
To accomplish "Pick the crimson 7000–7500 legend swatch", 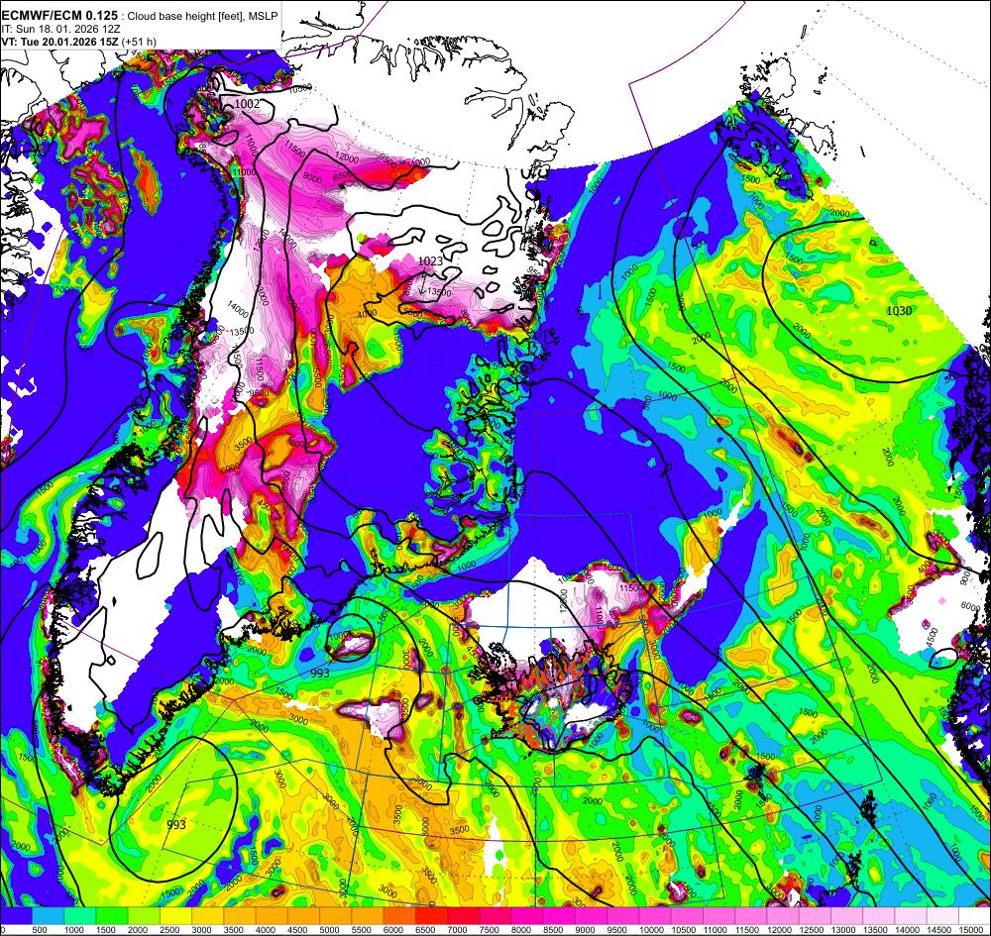I will 464,916.
